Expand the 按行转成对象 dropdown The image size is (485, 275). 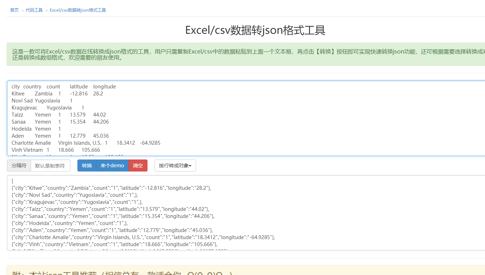point(175,165)
